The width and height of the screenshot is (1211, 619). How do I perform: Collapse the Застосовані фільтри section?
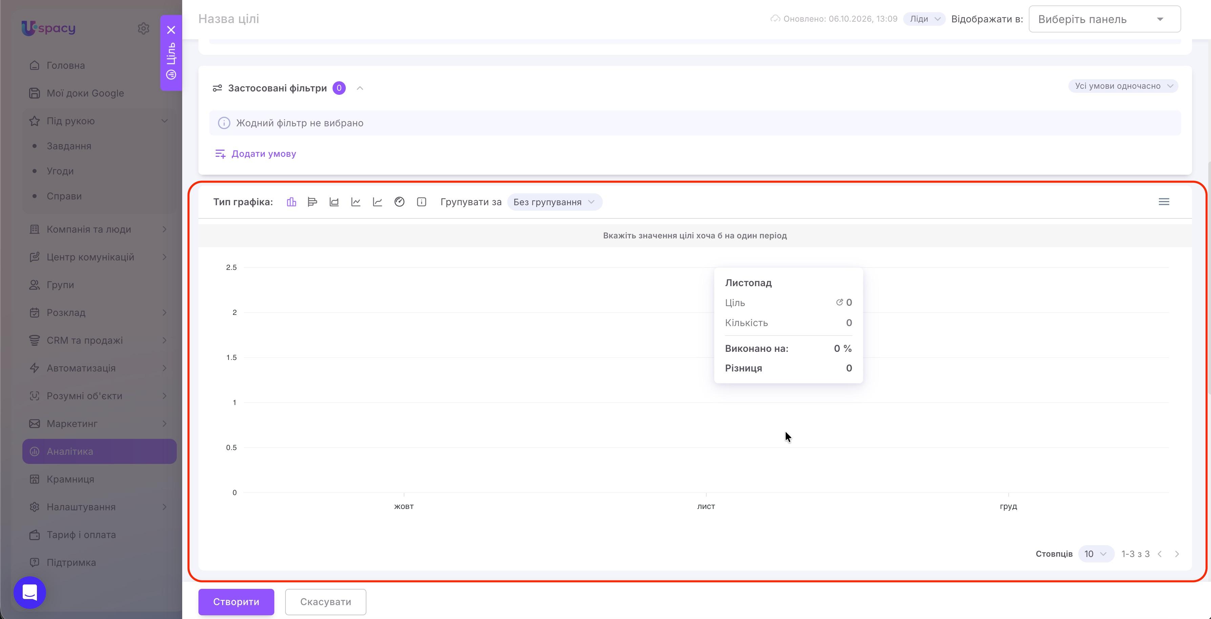coord(360,88)
